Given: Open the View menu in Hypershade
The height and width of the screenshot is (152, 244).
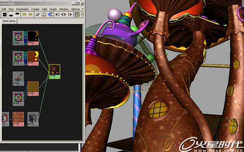Looking at the screenshot, I should [x=11, y=9].
